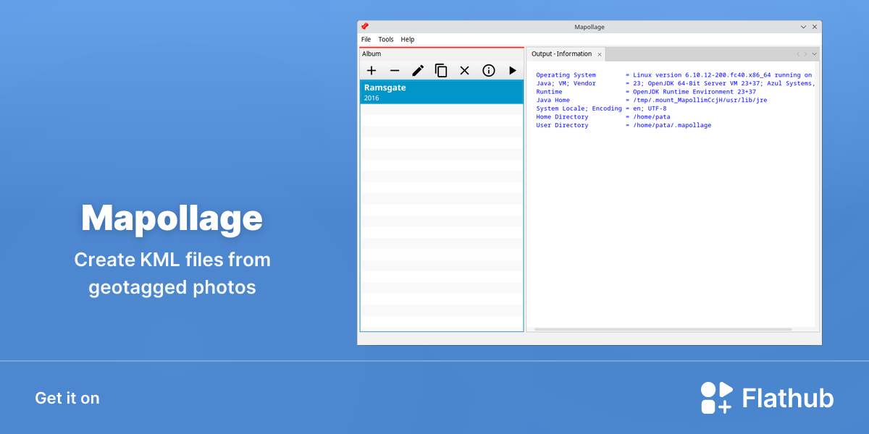Image resolution: width=869 pixels, height=434 pixels.
Task: Click the 'Get it on' text
Action: (x=67, y=398)
